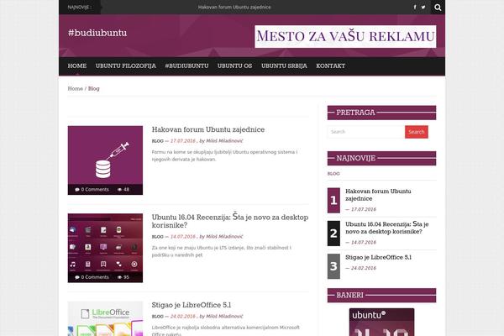
Task: Click the red Search button
Action: (417, 132)
